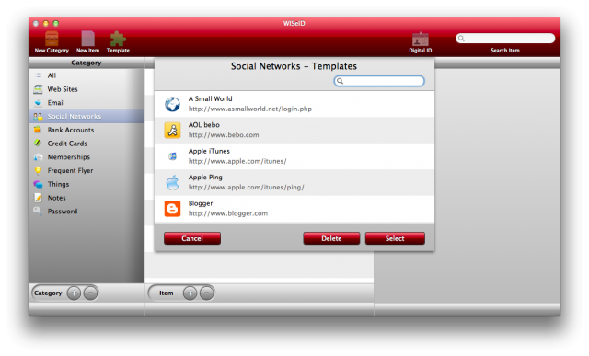Screen dimensions: 589x356
Task: Click the Select button
Action: coord(395,238)
